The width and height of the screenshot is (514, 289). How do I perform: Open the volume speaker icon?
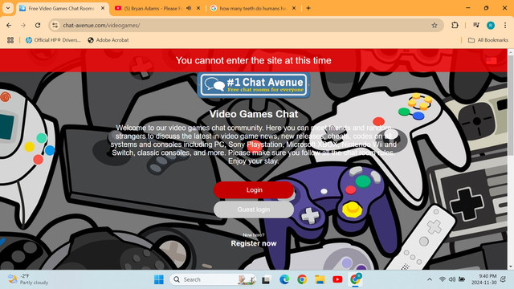click(x=452, y=279)
